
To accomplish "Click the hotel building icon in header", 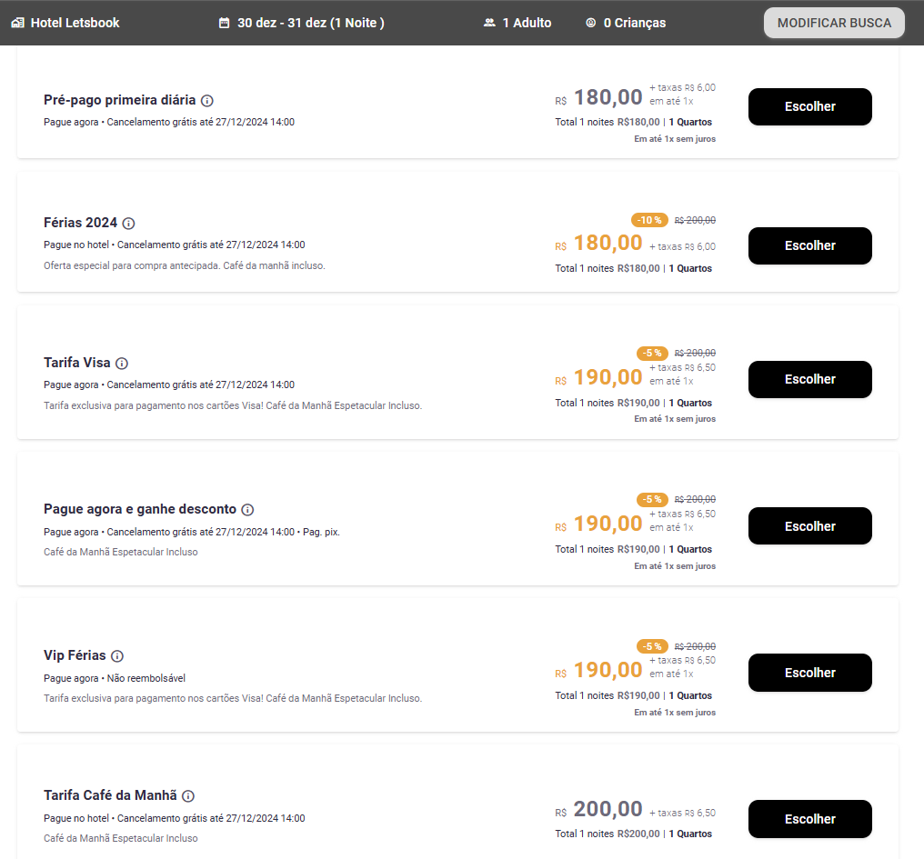I will (17, 23).
